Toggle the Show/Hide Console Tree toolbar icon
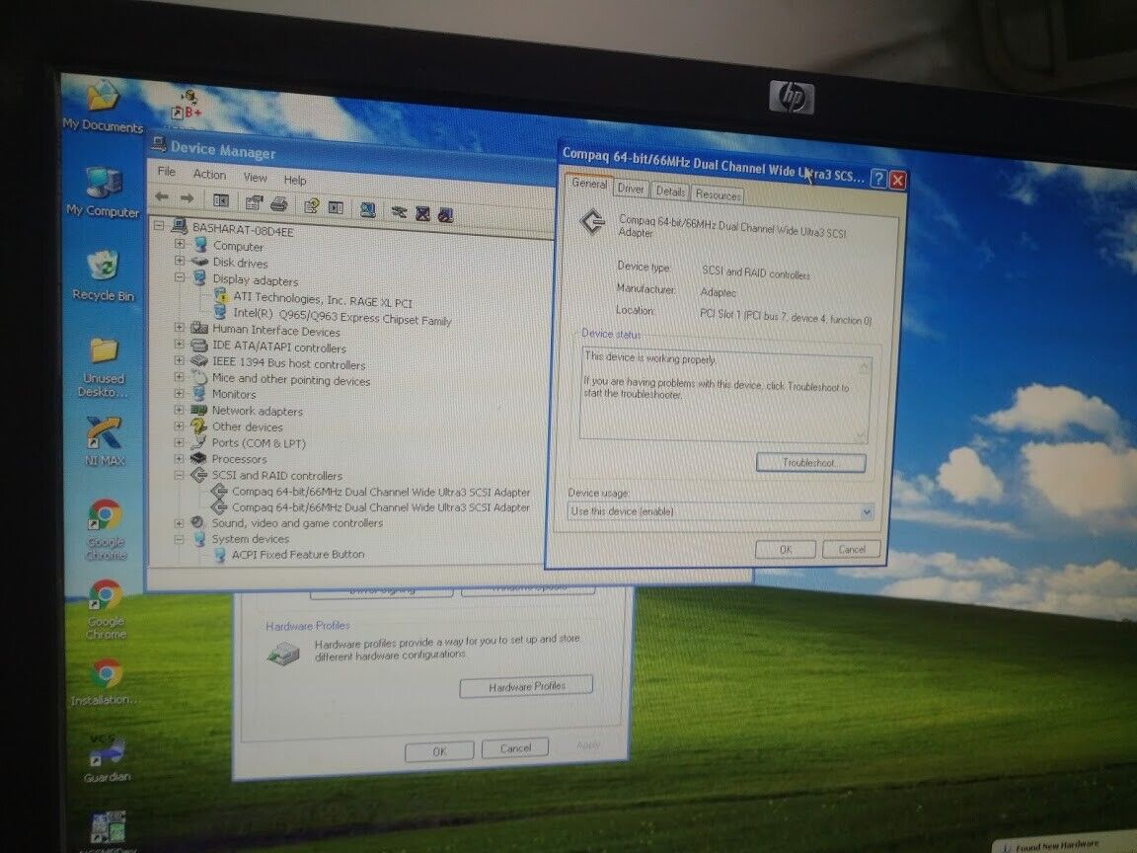 [x=220, y=200]
